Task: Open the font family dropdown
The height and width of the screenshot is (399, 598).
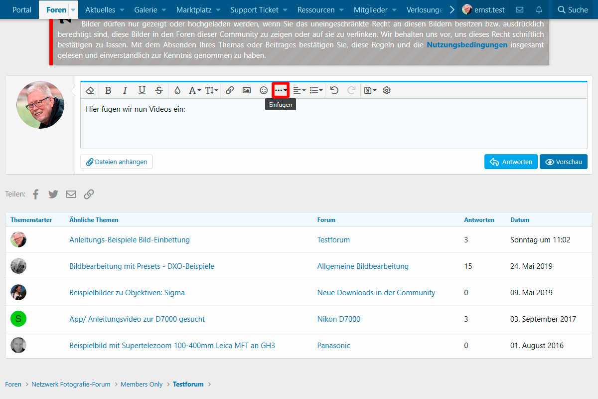Action: click(x=194, y=90)
